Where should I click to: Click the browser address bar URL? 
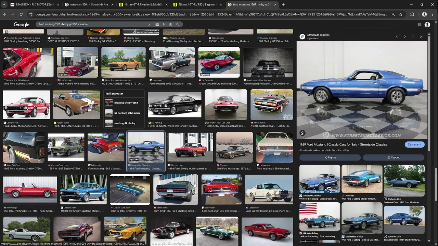coord(211,14)
